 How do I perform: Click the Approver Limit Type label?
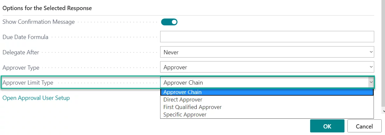pos(28,83)
